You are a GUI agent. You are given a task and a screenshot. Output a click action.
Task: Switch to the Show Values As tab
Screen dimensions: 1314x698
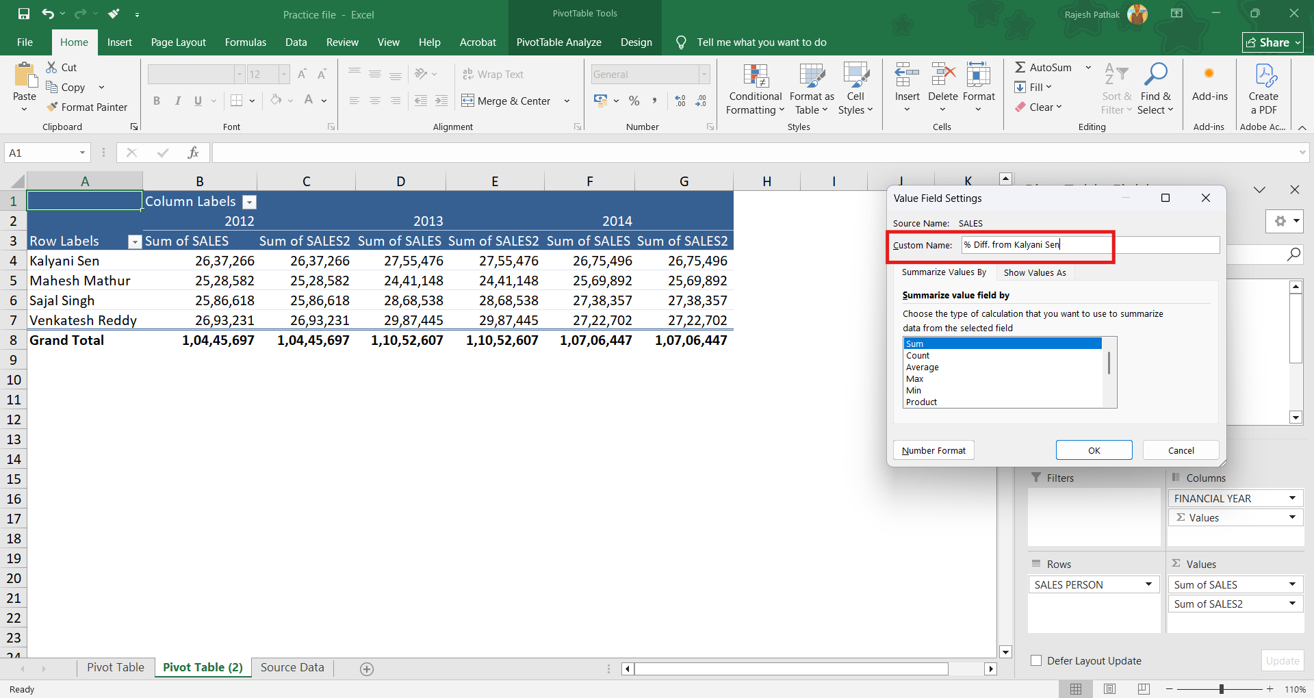tap(1034, 272)
